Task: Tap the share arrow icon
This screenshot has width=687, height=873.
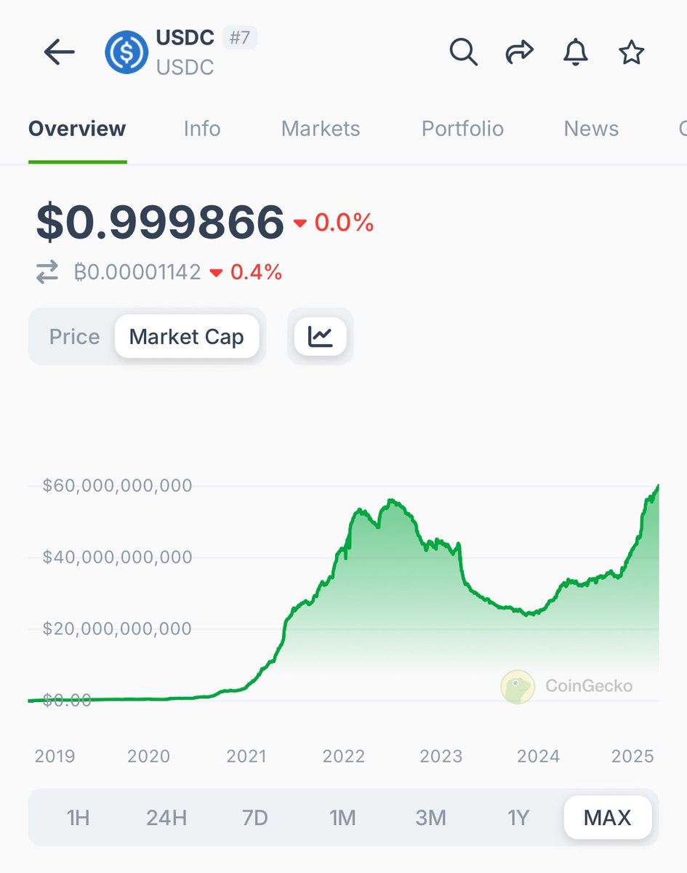Action: point(519,52)
